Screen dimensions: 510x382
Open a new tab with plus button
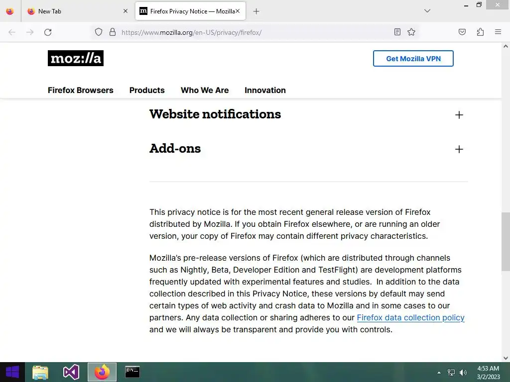(x=256, y=11)
